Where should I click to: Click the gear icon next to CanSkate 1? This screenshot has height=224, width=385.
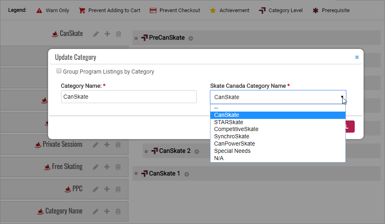point(187,174)
